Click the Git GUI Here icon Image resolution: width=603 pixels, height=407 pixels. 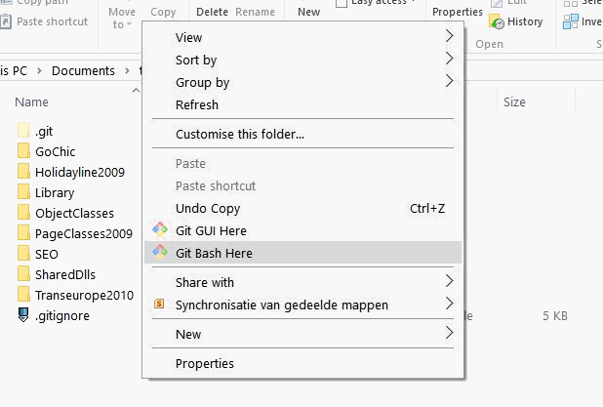(160, 230)
